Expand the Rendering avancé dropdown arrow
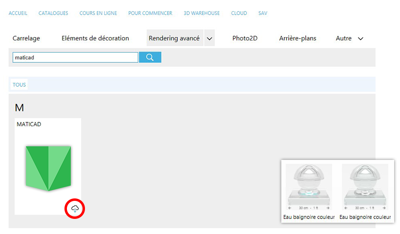Viewport: 400px width, 234px height. tap(210, 39)
